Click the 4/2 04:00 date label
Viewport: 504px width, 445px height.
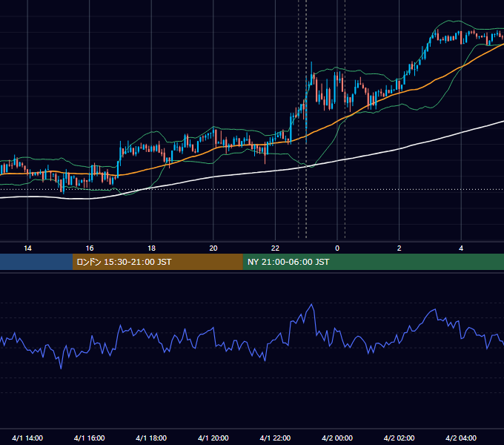461,438
